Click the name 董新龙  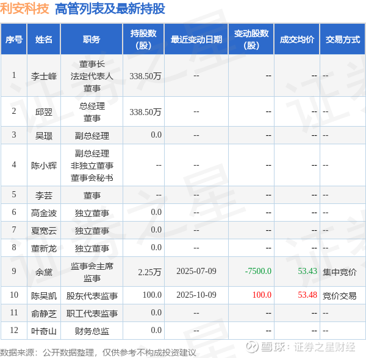[x=44, y=248]
